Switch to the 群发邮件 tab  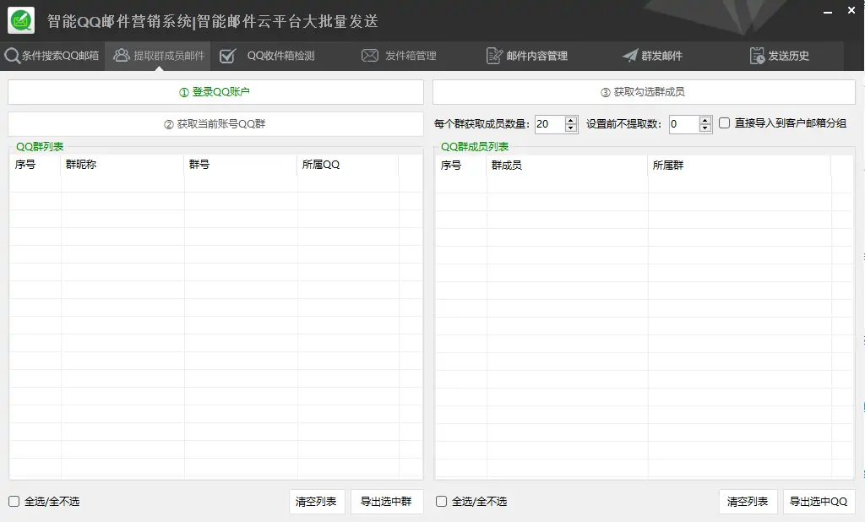pos(653,56)
